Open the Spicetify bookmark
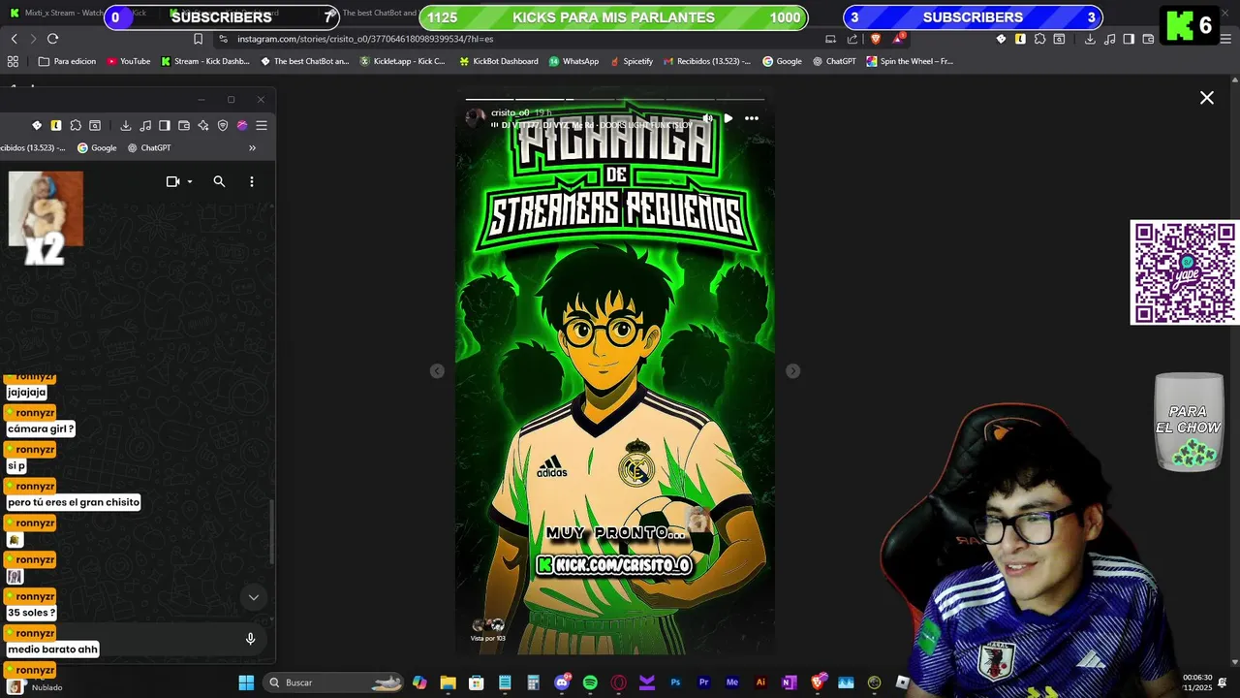The width and height of the screenshot is (1240, 698). pyautogui.click(x=632, y=61)
